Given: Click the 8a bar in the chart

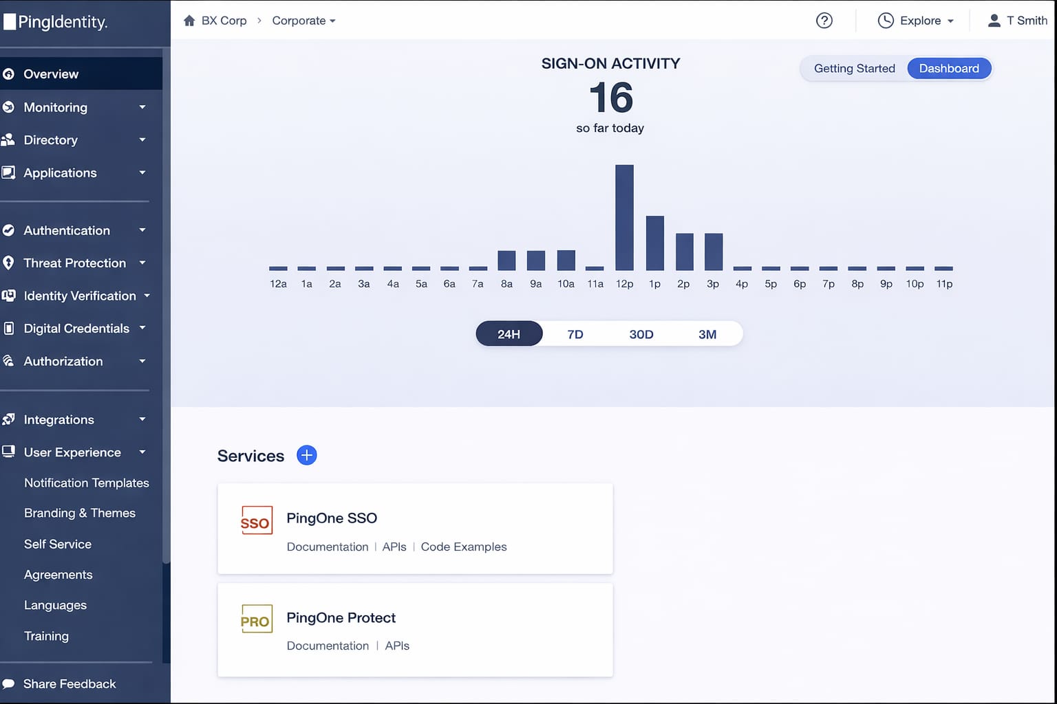Looking at the screenshot, I should click(x=506, y=260).
